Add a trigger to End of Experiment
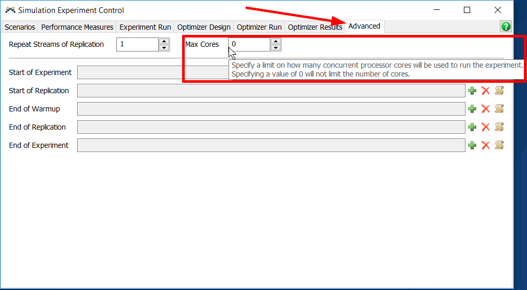The image size is (527, 290). [472, 145]
